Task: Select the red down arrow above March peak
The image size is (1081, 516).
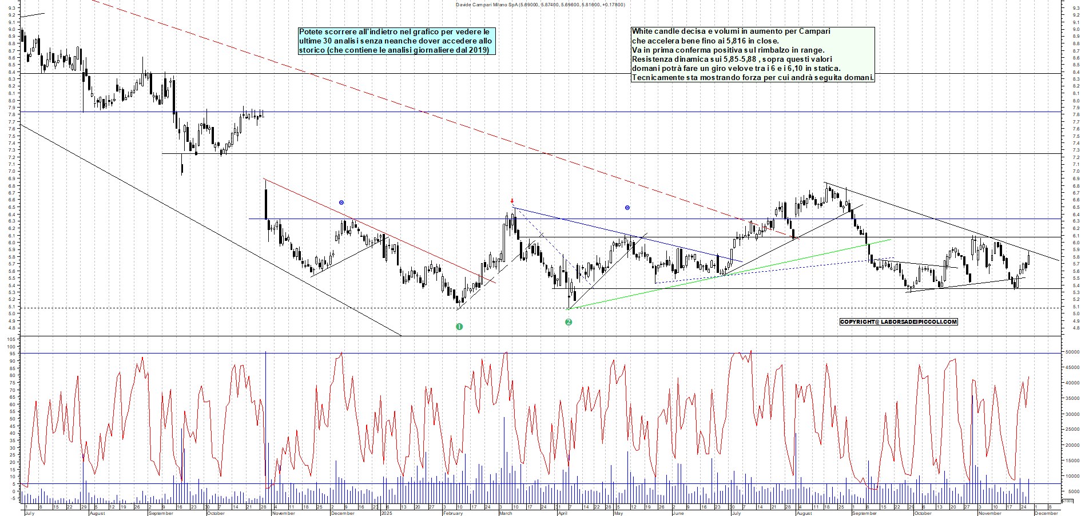Action: point(512,201)
